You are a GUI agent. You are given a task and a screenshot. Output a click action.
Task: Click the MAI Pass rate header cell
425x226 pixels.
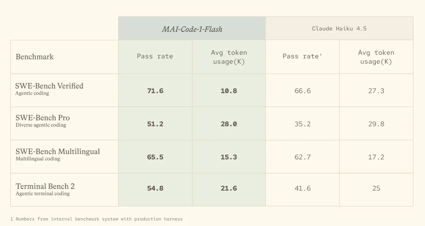coord(155,56)
